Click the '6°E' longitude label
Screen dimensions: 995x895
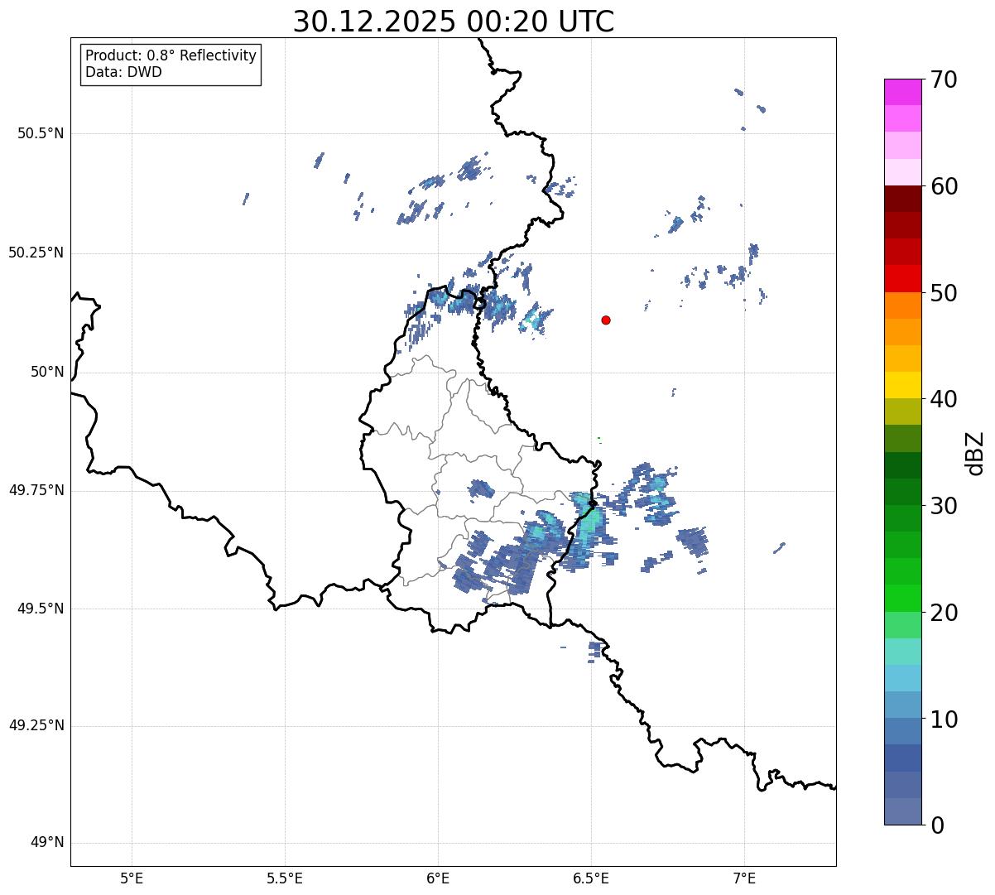[x=438, y=878]
